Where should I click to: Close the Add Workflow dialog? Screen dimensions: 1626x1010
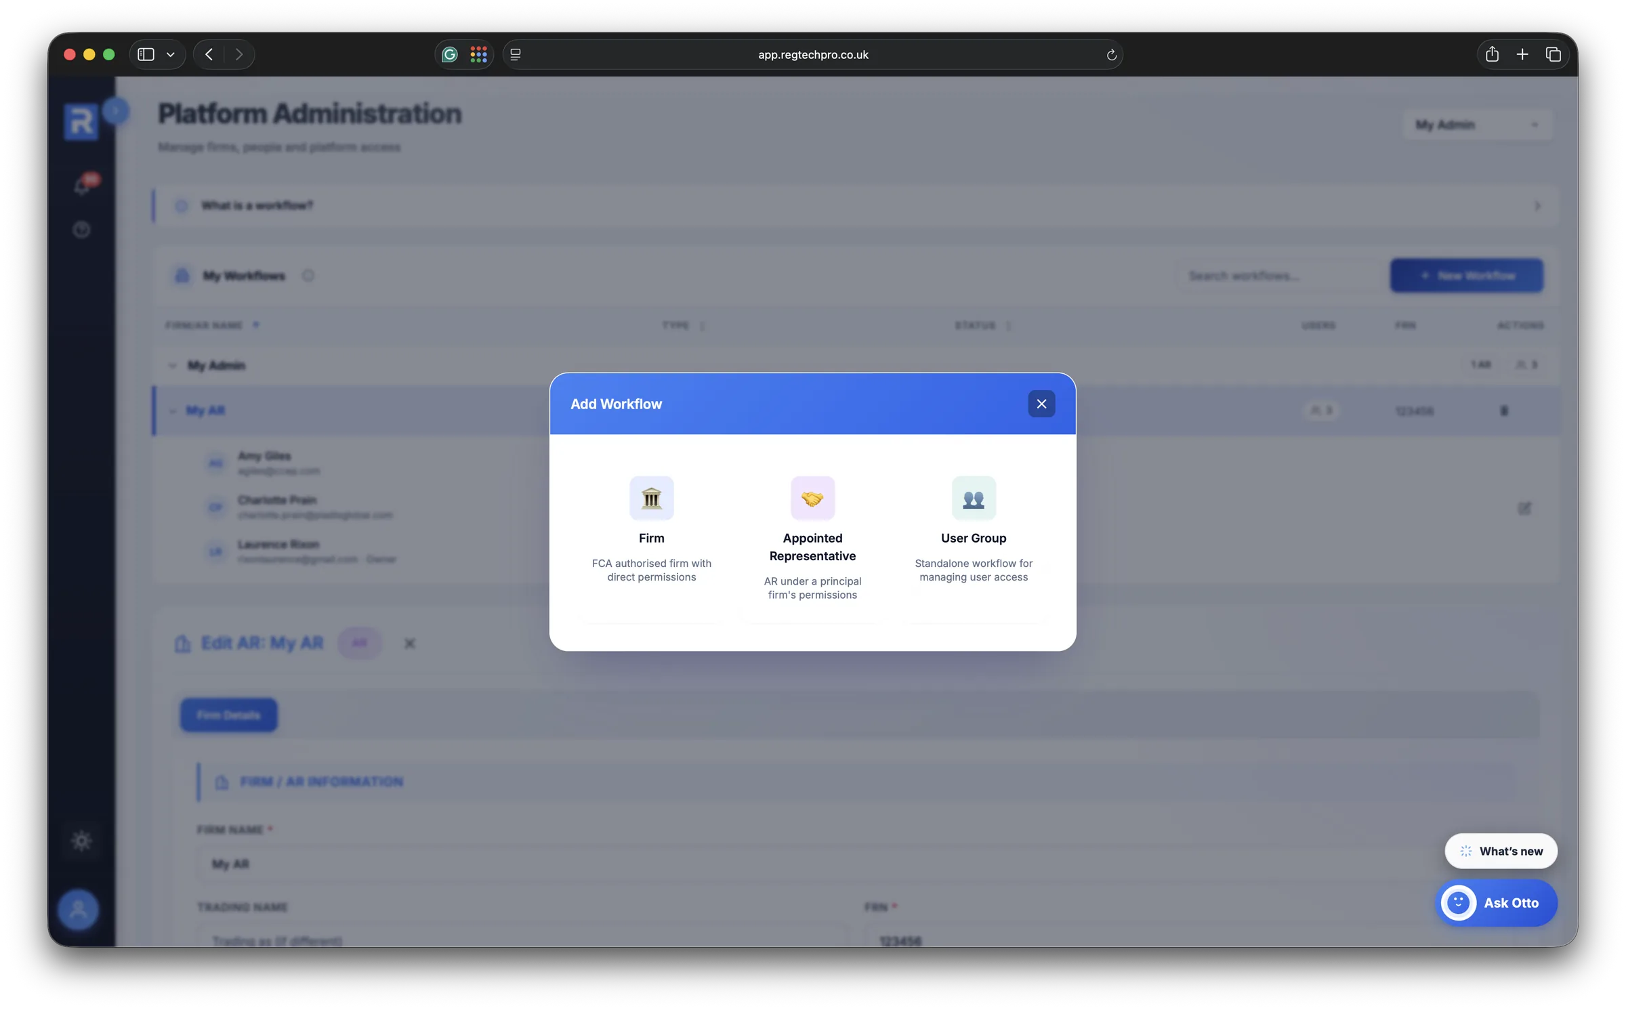pyautogui.click(x=1041, y=404)
